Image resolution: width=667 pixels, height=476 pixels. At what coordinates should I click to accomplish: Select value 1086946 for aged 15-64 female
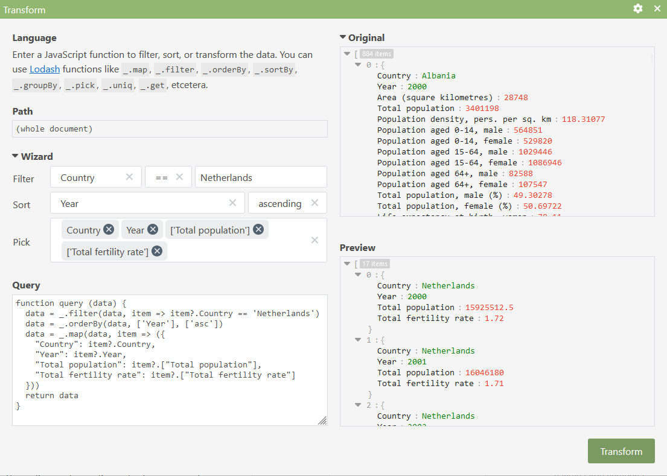pos(545,162)
